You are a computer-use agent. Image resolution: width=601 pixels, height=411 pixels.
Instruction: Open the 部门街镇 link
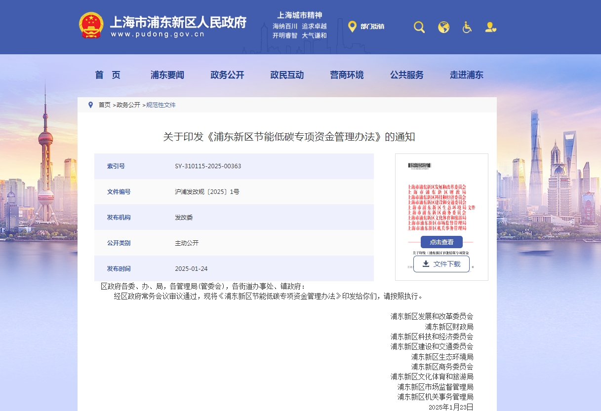372,27
